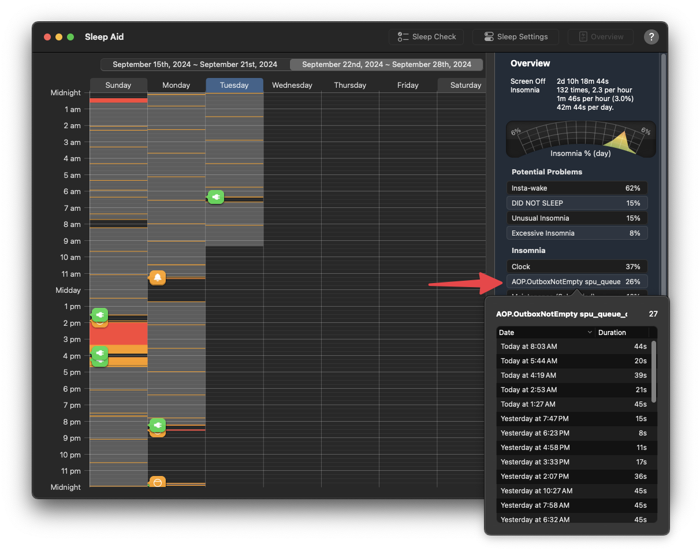Select the Unusual Insomnia row
Viewport: 700px width, 558px height.
click(577, 218)
